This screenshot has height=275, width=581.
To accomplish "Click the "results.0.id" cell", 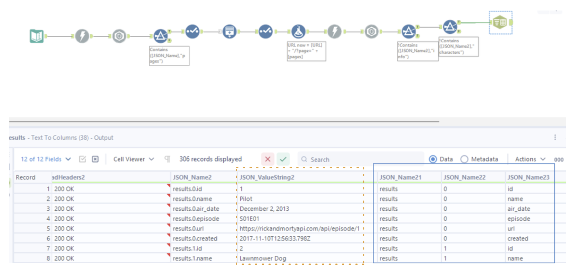I will 203,189.
